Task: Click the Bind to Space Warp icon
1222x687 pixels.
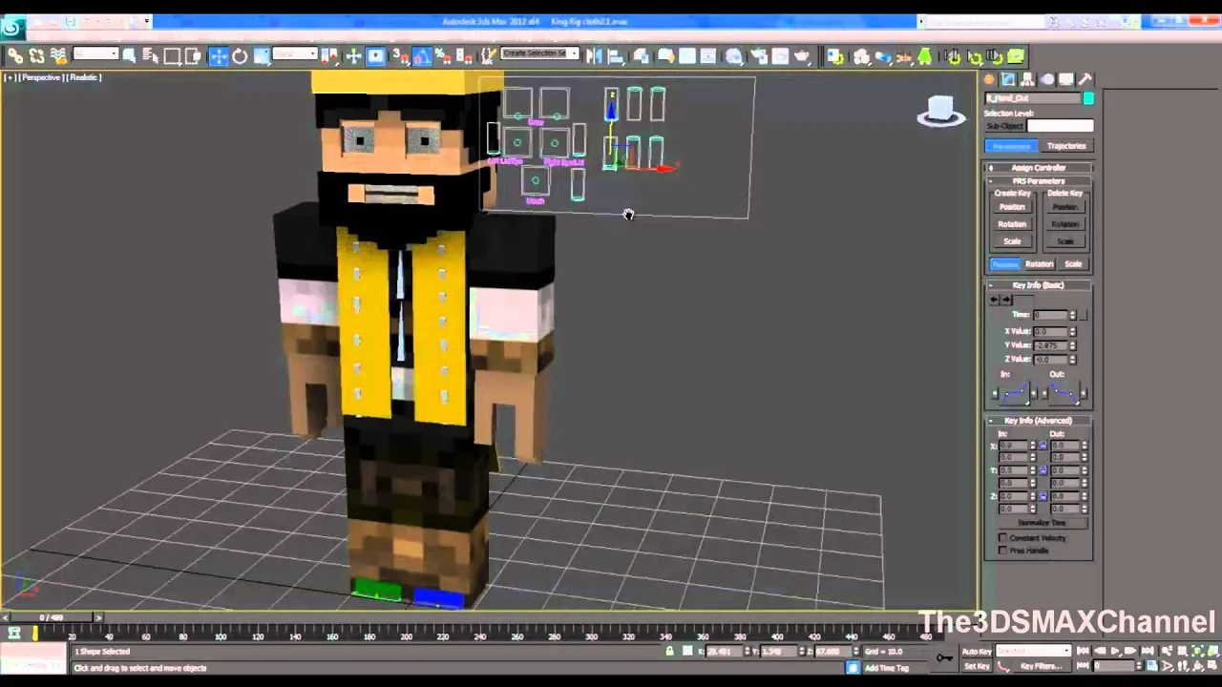Action: pyautogui.click(x=58, y=56)
